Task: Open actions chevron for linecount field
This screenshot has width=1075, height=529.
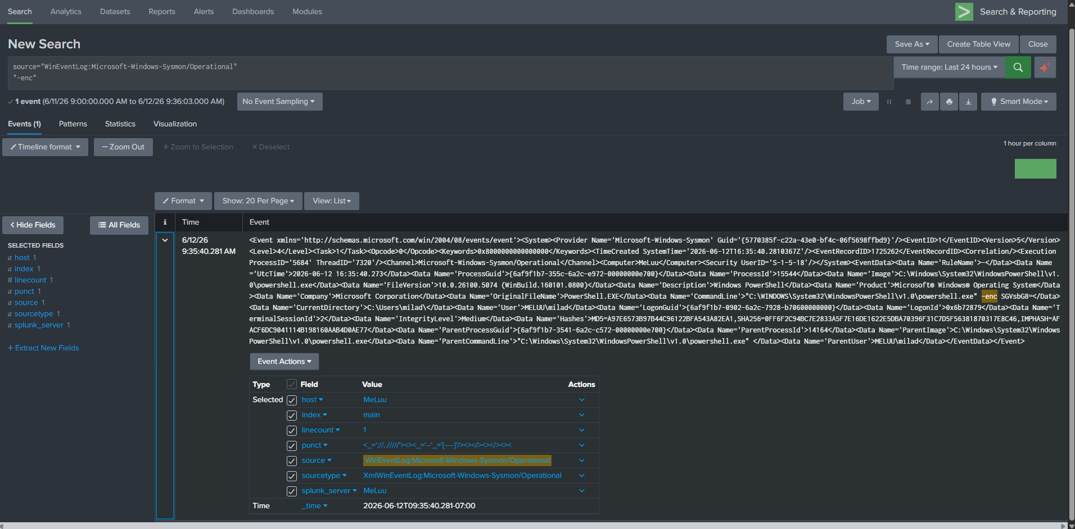Action: coord(581,430)
